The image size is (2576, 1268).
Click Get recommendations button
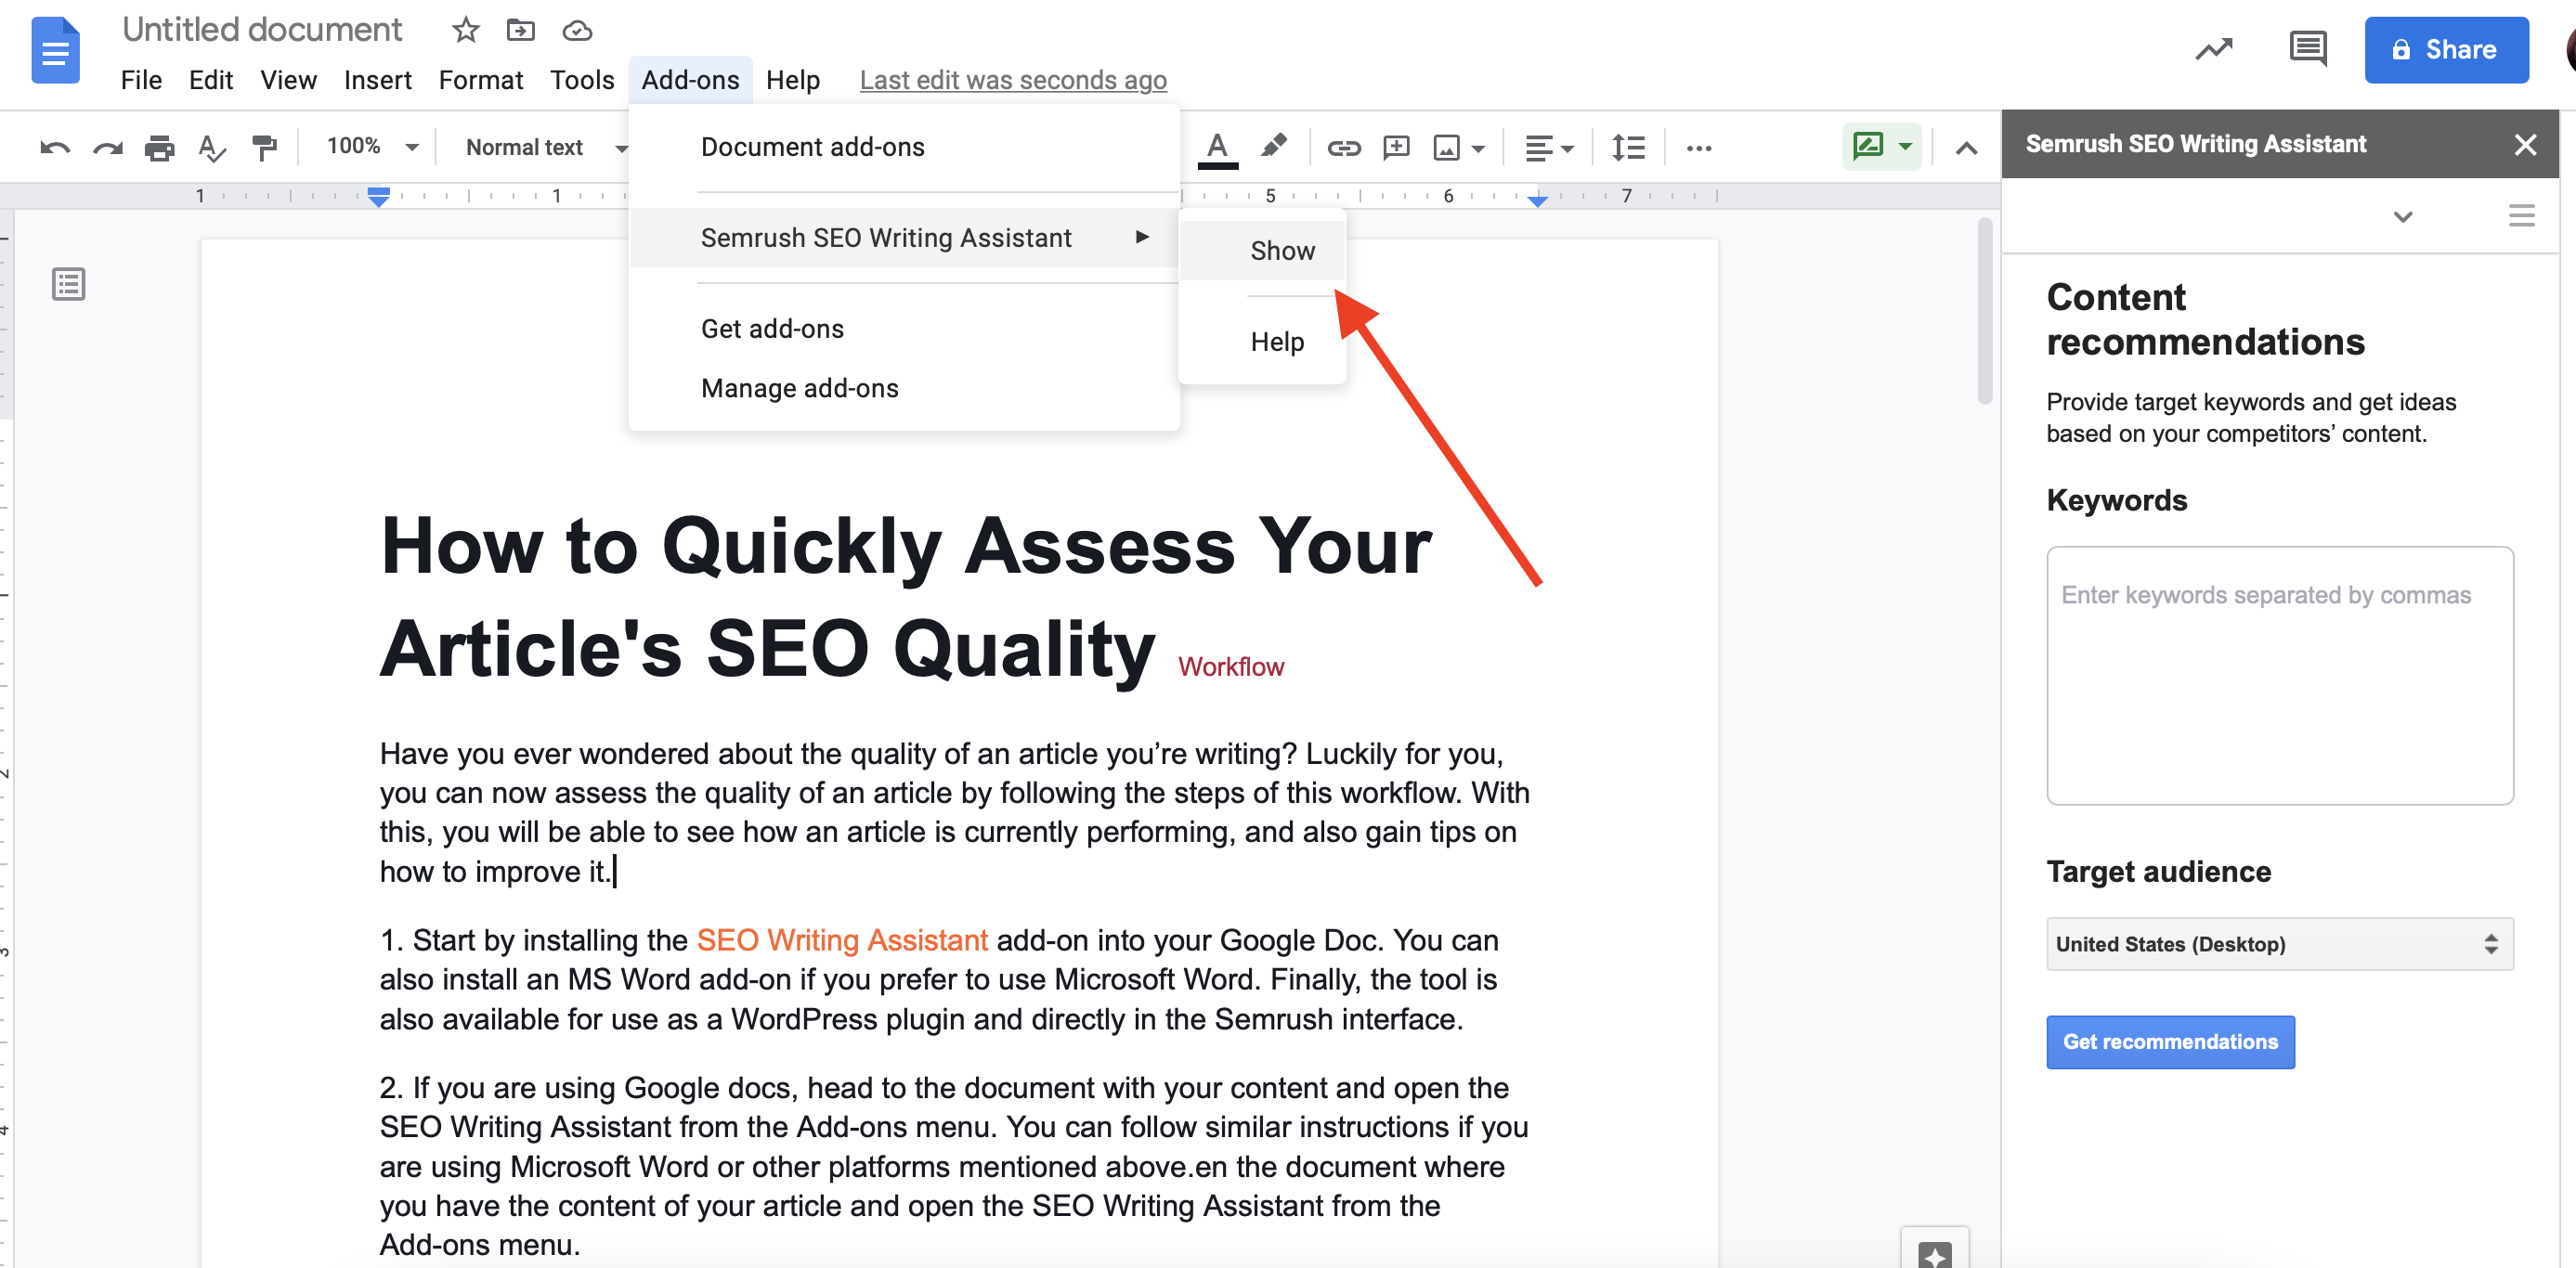pyautogui.click(x=2170, y=1041)
